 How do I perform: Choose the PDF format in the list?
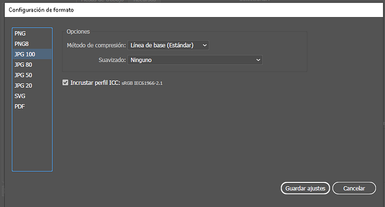[32, 107]
